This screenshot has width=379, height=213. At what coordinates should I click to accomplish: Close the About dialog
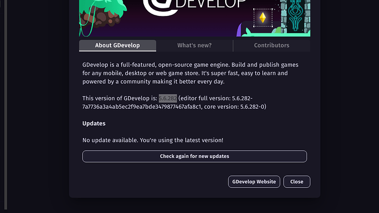click(x=297, y=182)
